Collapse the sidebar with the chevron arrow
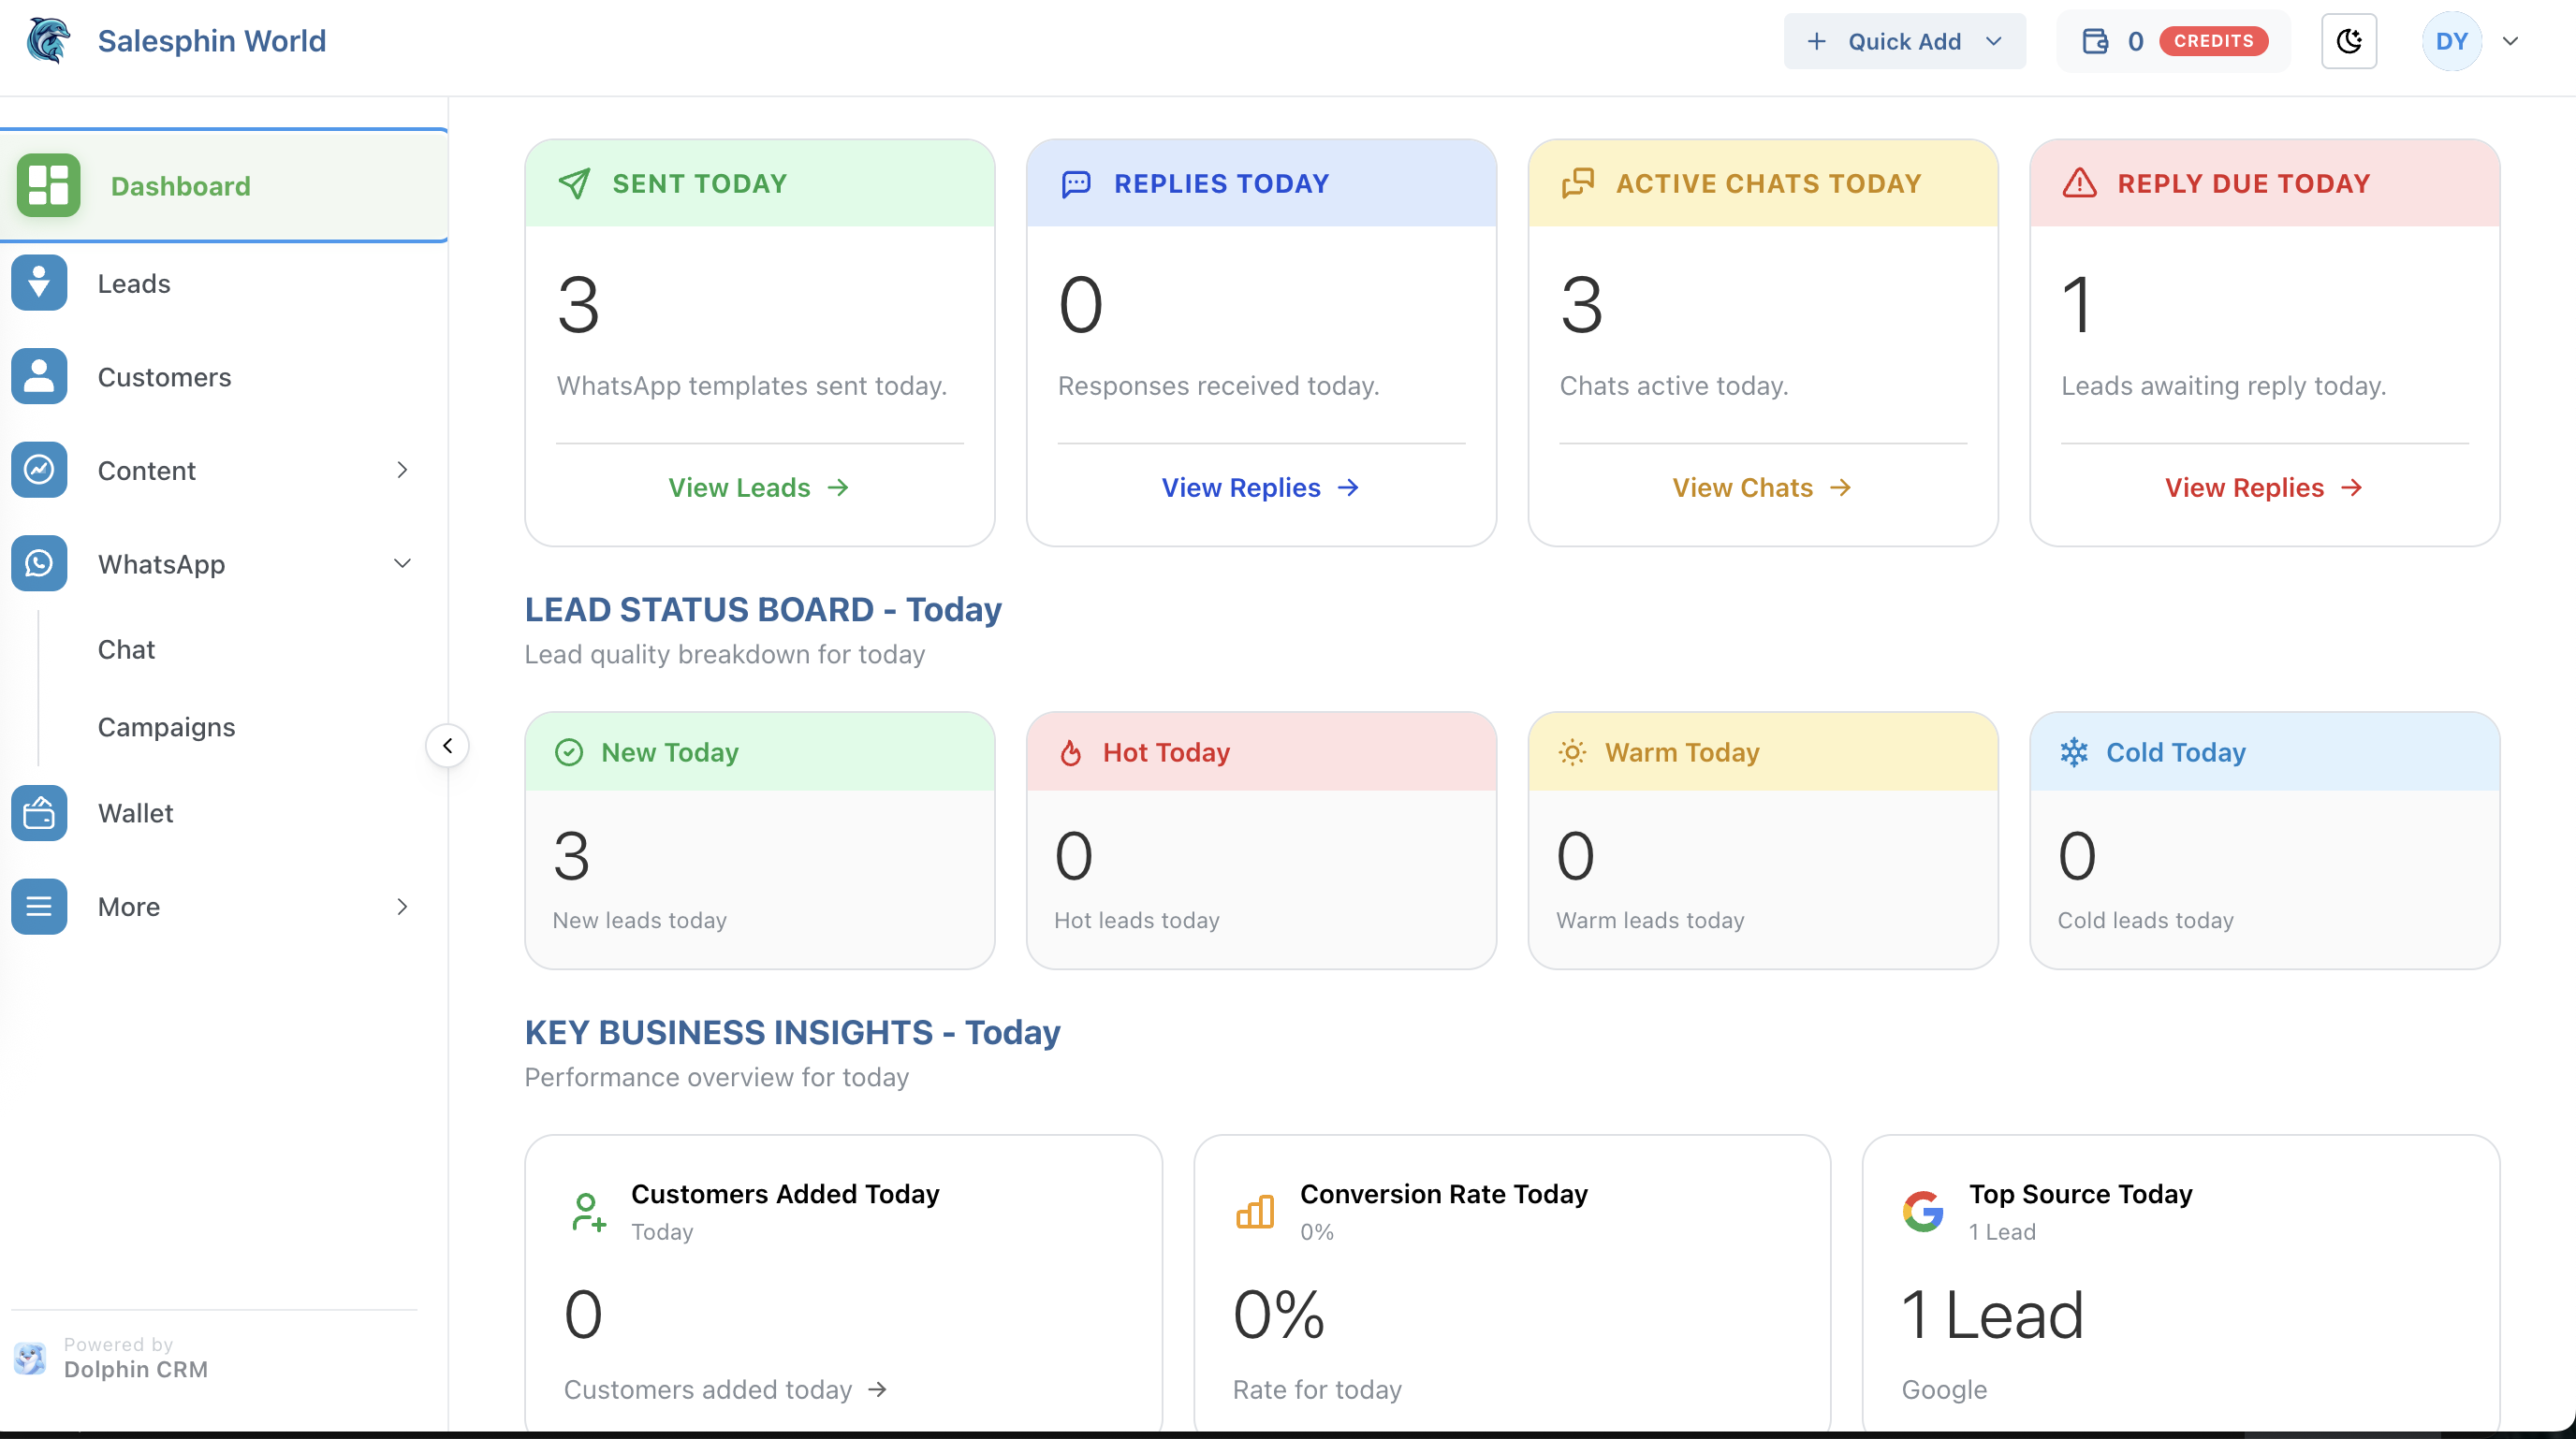This screenshot has height=1439, width=2576. [x=447, y=745]
